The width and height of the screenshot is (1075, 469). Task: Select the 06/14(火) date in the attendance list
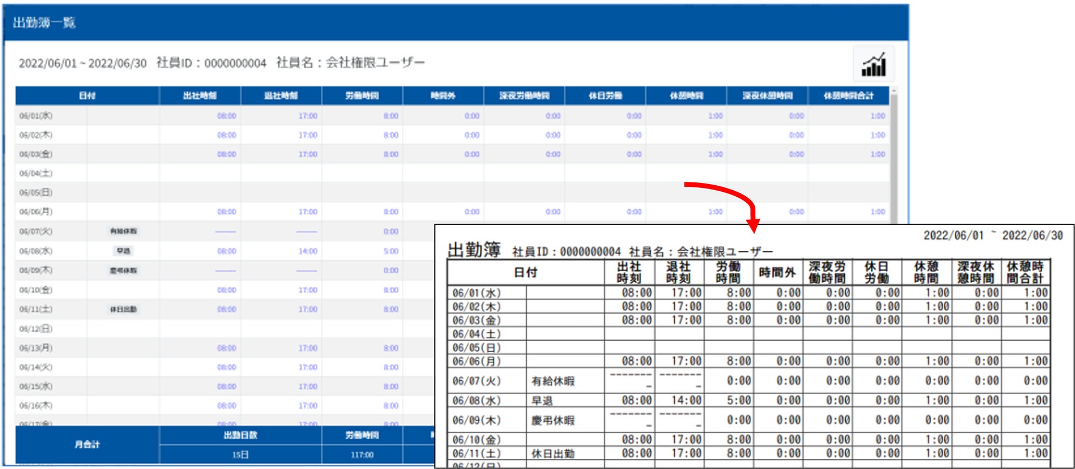(x=36, y=367)
